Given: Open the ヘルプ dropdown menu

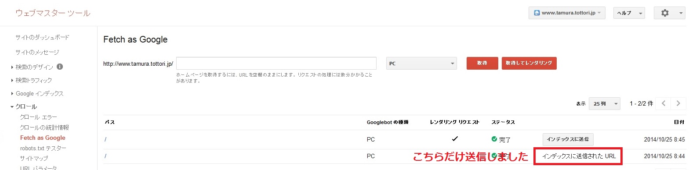Looking at the screenshot, I should [x=629, y=13].
